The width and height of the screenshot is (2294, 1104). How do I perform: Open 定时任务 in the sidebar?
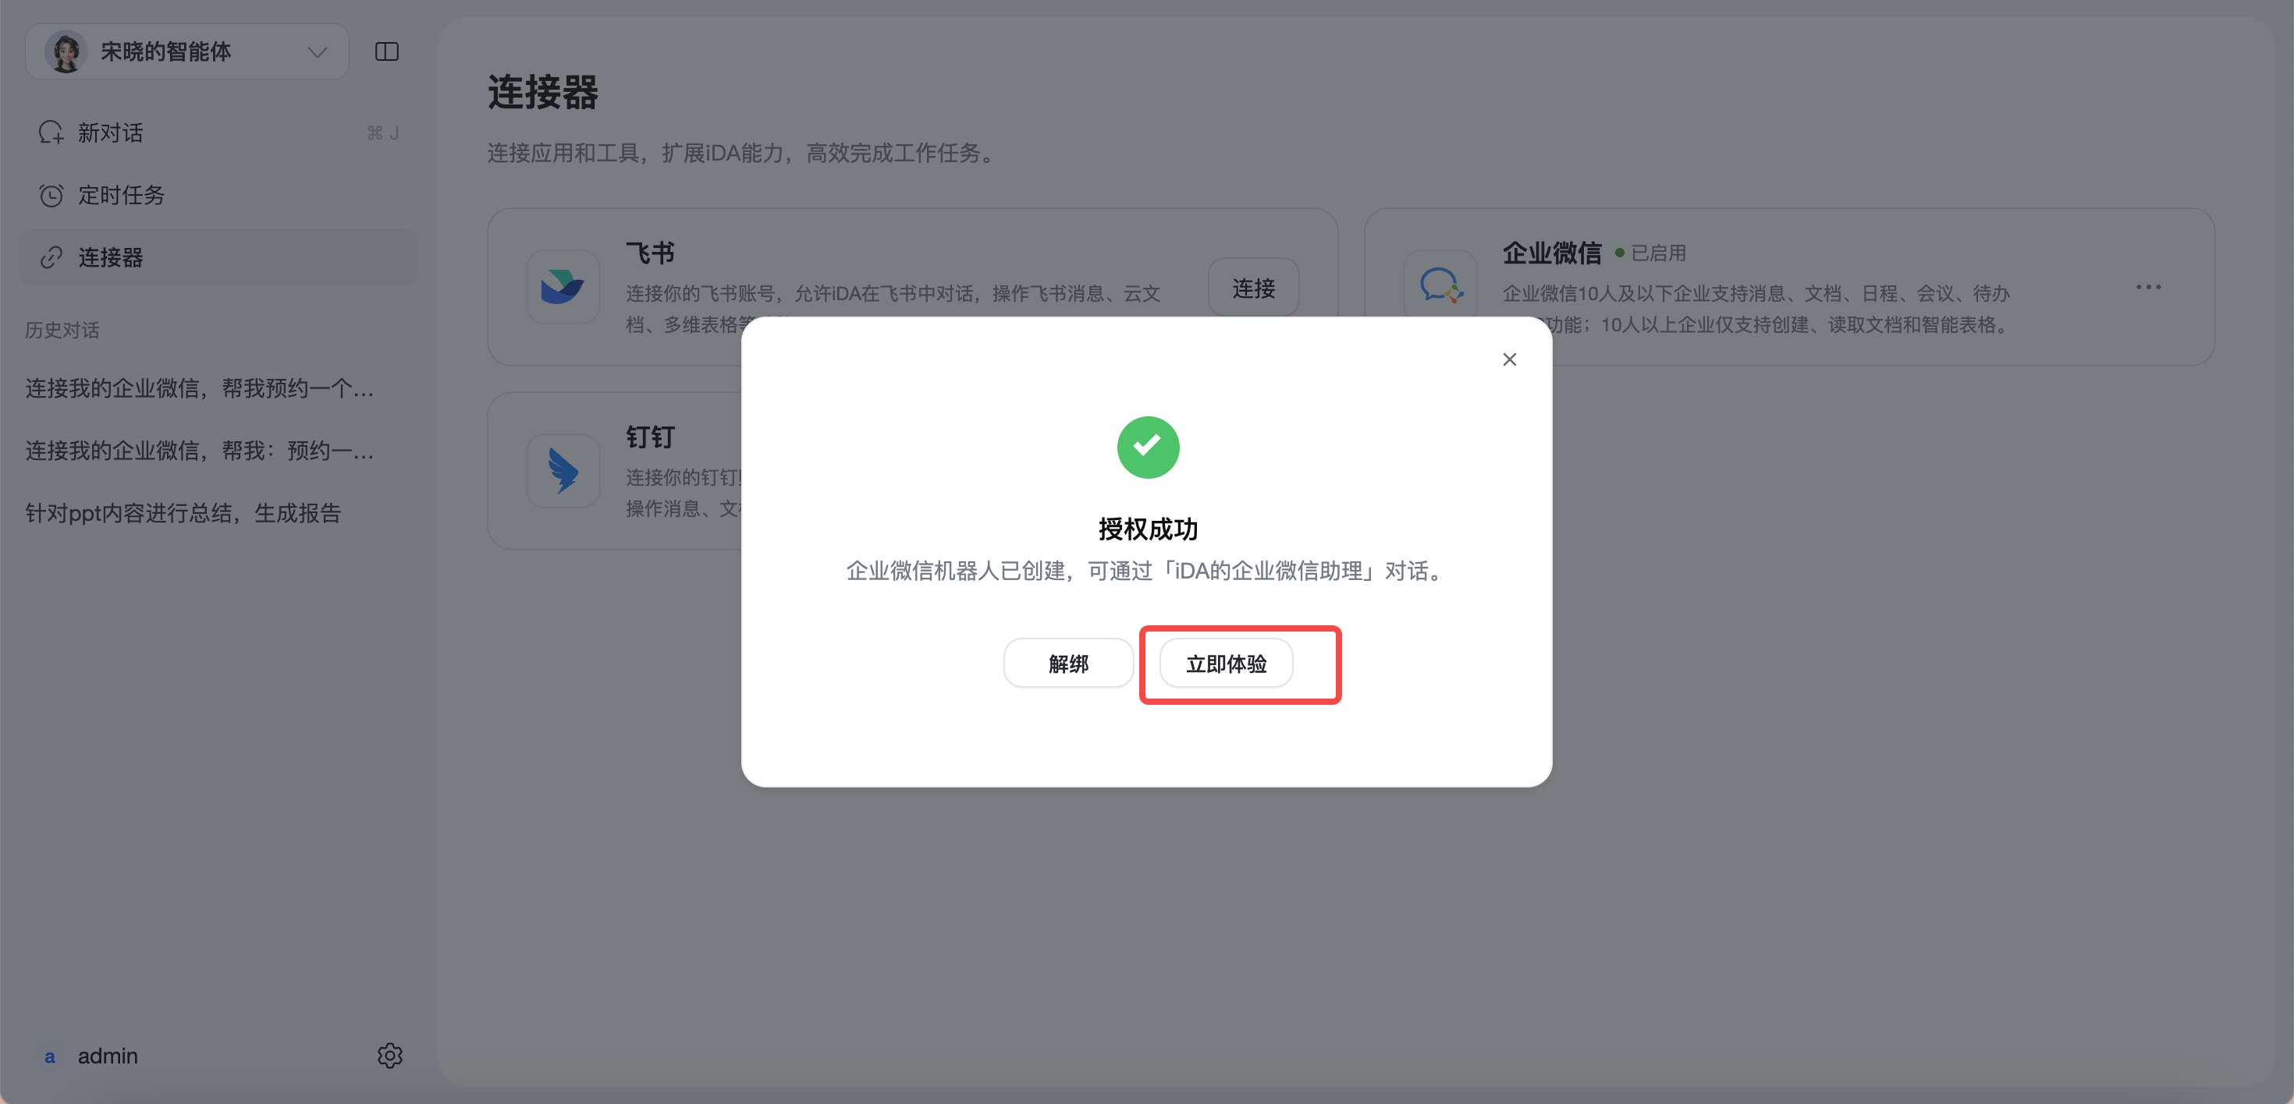pos(218,195)
